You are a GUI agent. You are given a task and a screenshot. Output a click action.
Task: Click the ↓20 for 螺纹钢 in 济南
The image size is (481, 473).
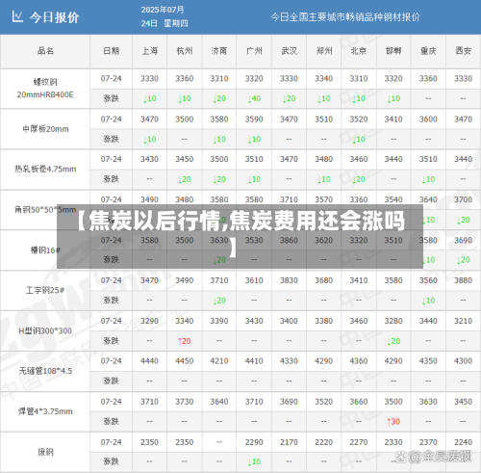(219, 98)
